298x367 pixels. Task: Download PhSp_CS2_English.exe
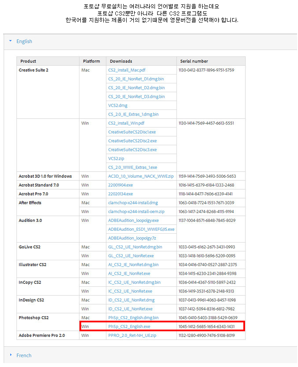[129, 327]
